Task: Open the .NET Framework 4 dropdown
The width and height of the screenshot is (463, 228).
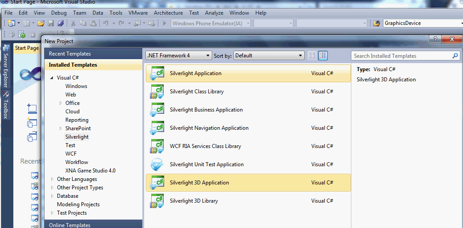Action: tap(179, 56)
